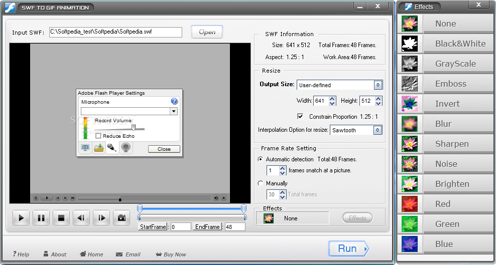
Task: Apply the Emboss effect
Action: coord(445,84)
